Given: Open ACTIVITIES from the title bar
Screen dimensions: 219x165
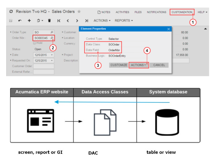Looking at the screenshot, I should [x=122, y=12].
